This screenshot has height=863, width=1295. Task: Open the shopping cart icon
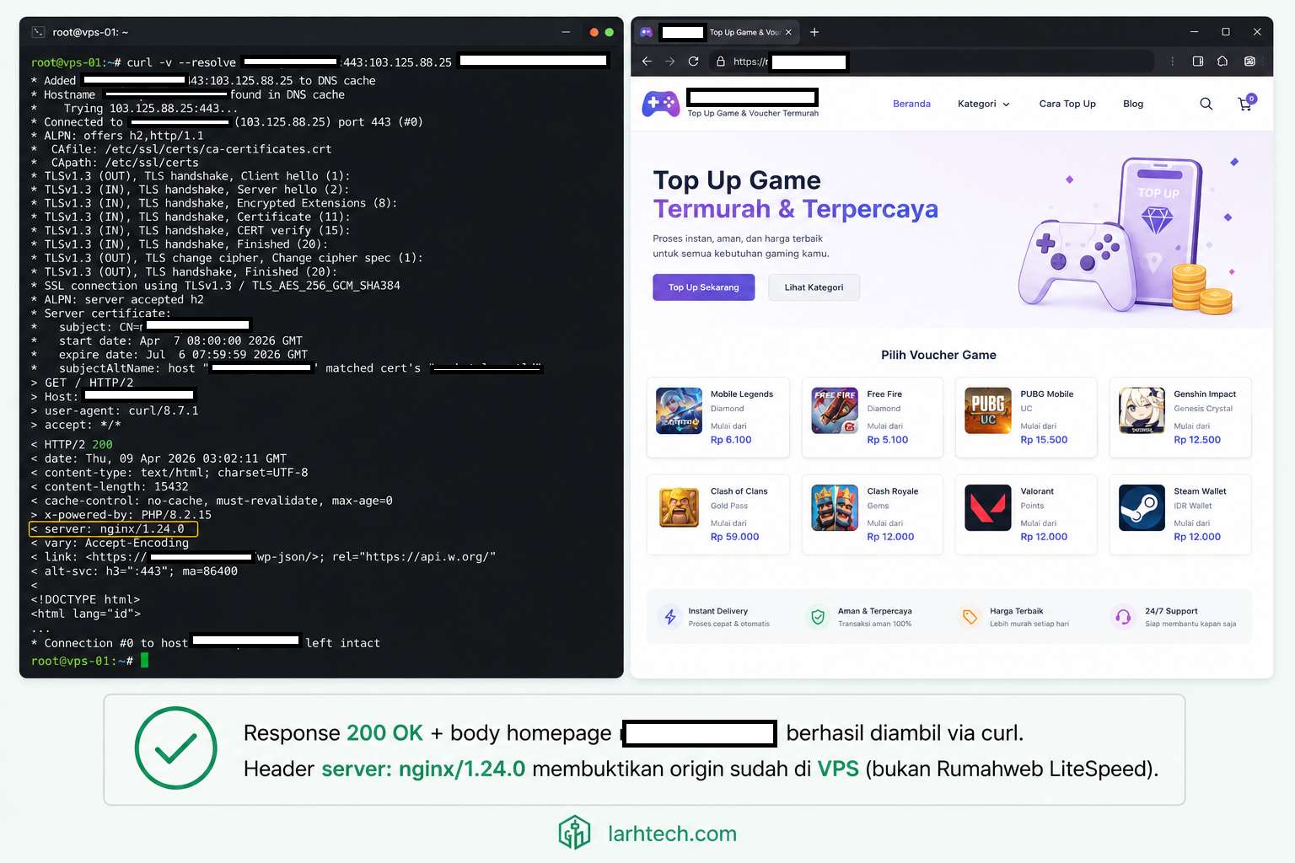click(x=1246, y=103)
